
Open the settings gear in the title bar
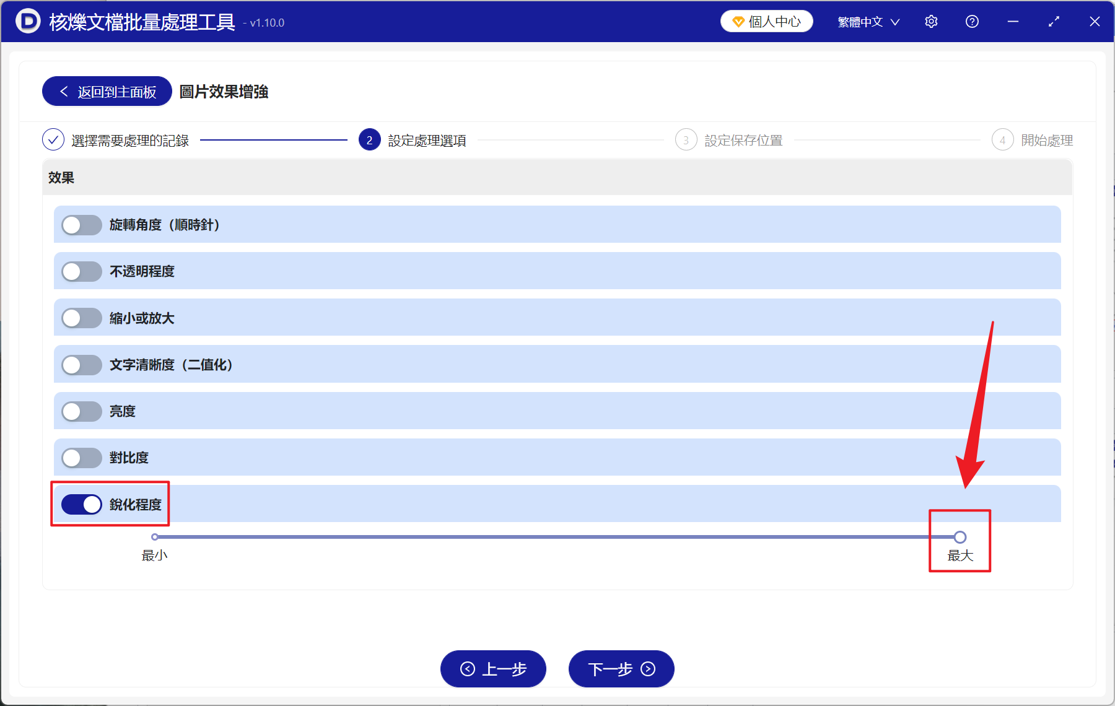(x=931, y=21)
